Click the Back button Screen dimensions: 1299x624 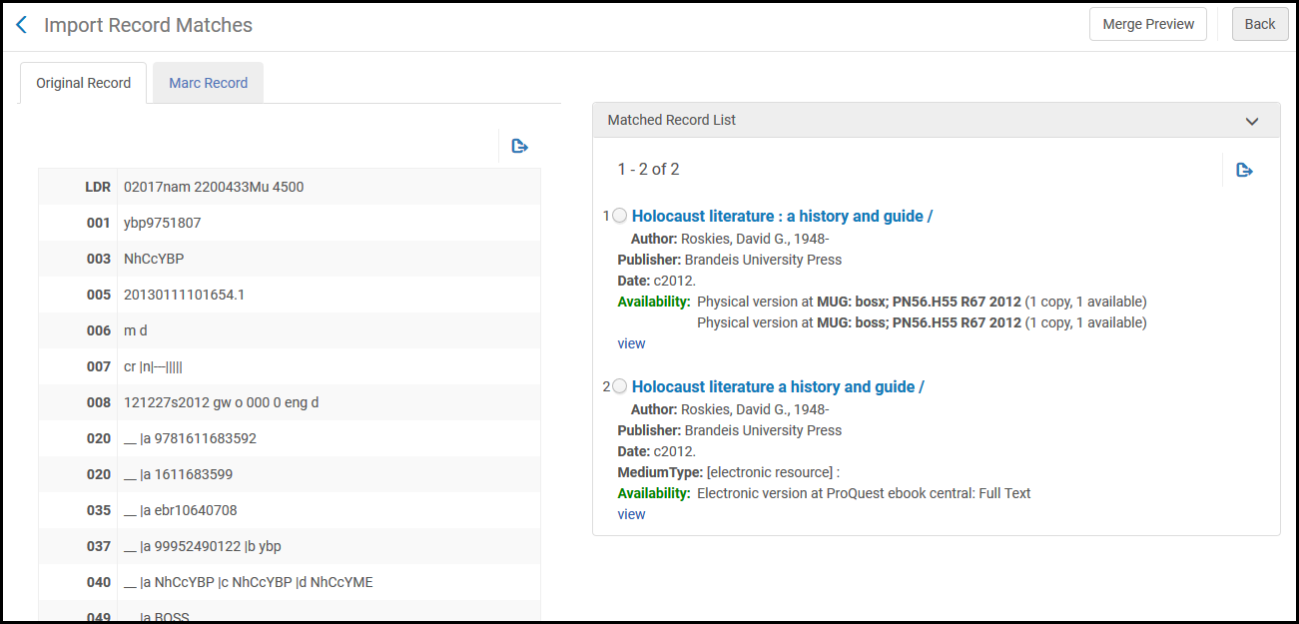tap(1260, 24)
